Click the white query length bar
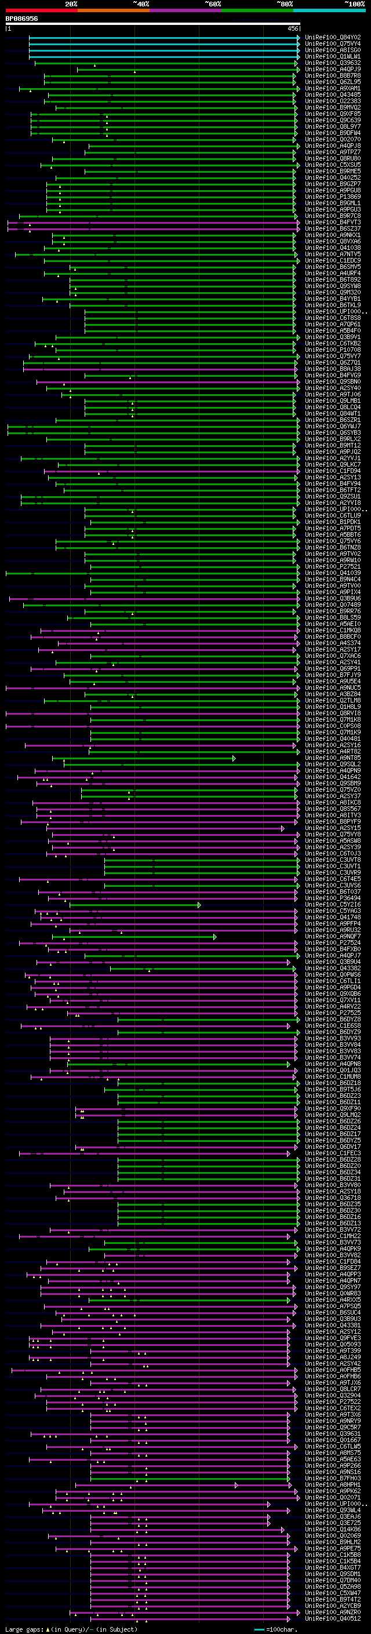Image resolution: width=371 pixels, height=1634 pixels. (152, 24)
